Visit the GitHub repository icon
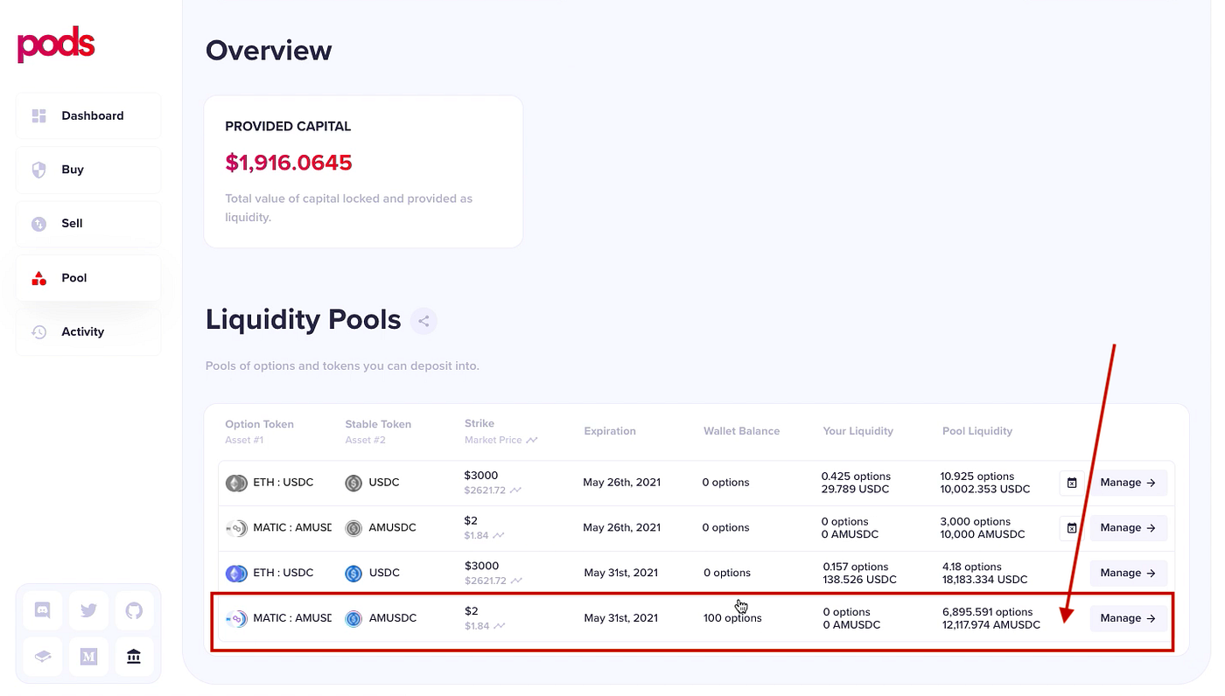This screenshot has height=696, width=1225. [x=134, y=610]
